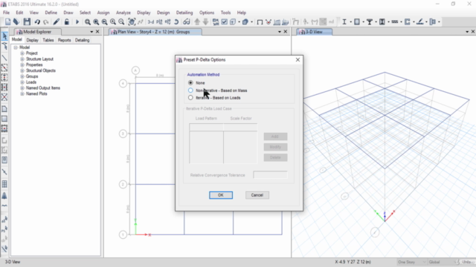Click the Zoom In plus magnifier icon
The width and height of the screenshot is (476, 267).
[x=113, y=22]
